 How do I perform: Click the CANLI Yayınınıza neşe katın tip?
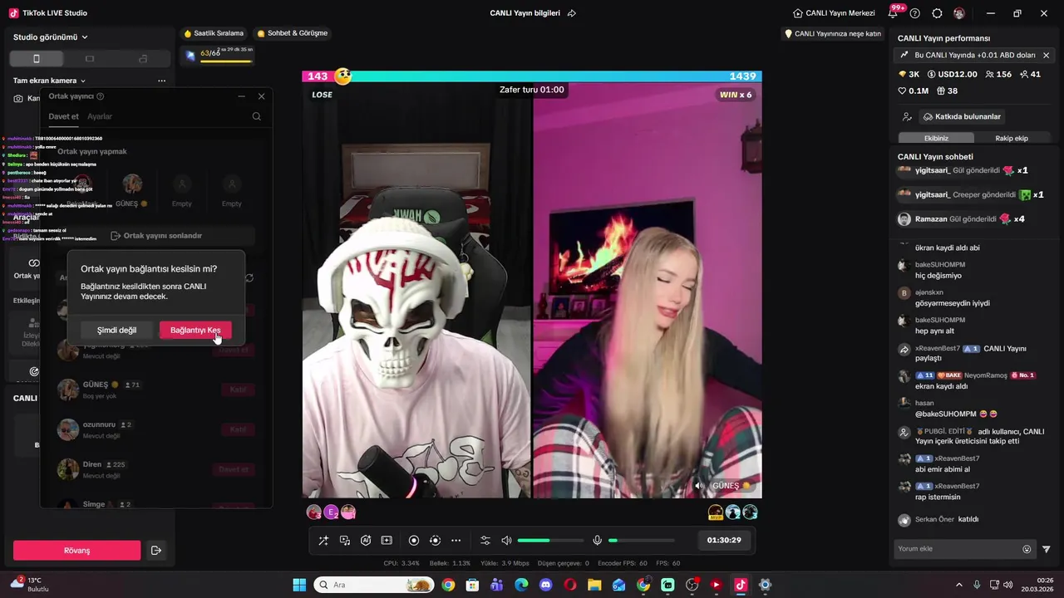833,34
